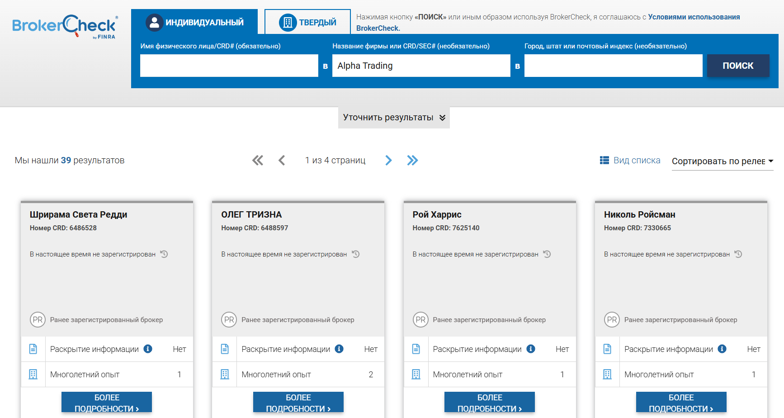Switch to Вид списка list view
The height and width of the screenshot is (418, 784).
[630, 160]
